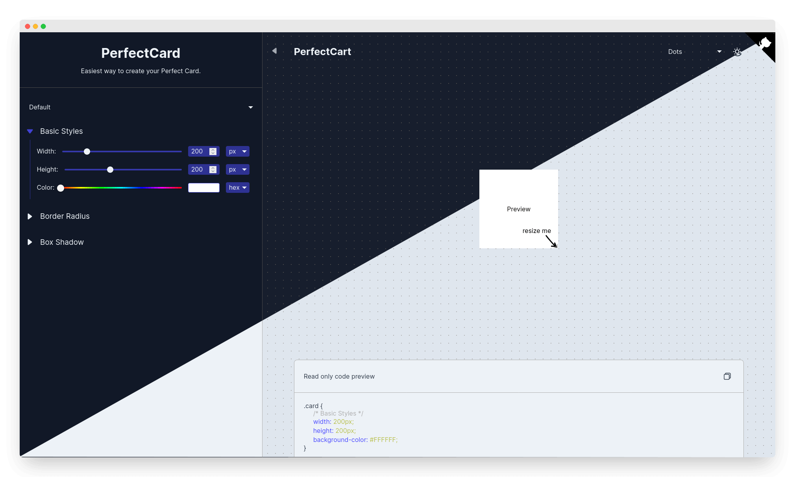The height and width of the screenshot is (477, 795).
Task: Open the hex color format dropdown
Action: 238,188
